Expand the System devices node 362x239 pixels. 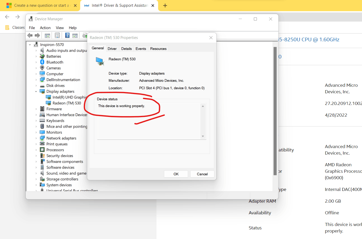point(36,185)
